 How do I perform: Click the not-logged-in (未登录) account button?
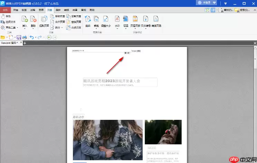point(206,3)
